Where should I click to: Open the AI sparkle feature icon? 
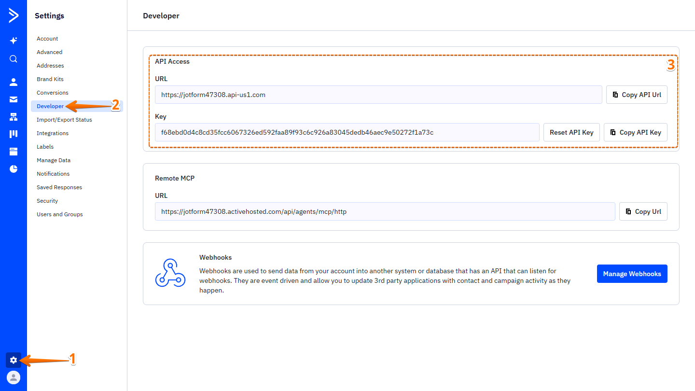point(14,41)
